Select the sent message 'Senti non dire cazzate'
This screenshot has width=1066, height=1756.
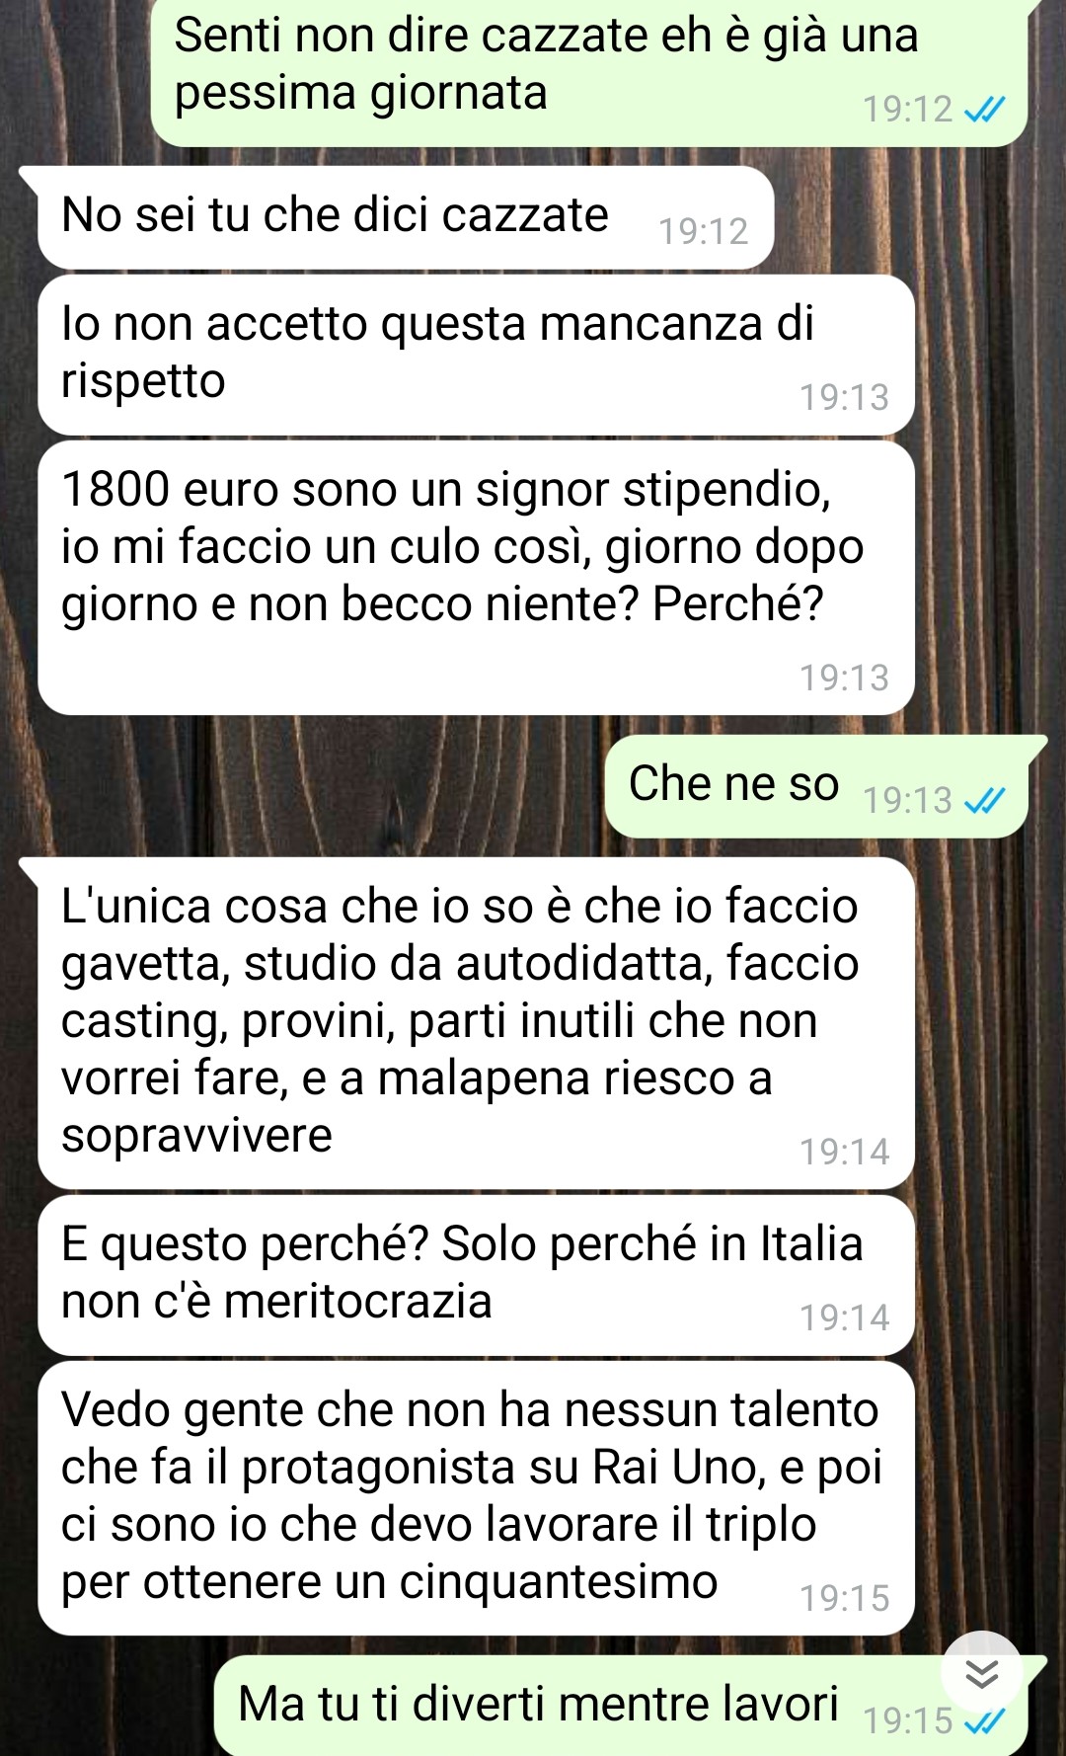click(x=589, y=73)
